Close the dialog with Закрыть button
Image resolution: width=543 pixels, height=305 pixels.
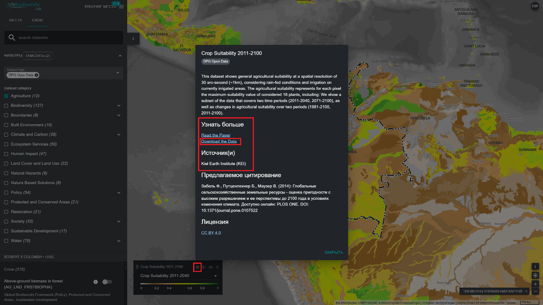point(333,252)
